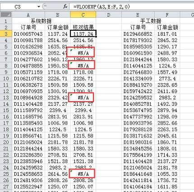Screen dimensions: 194x192
Task: Select row 6 header
Action: tap(6, 53)
